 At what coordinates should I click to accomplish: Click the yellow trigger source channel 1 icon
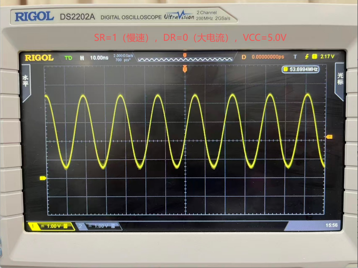315,57
